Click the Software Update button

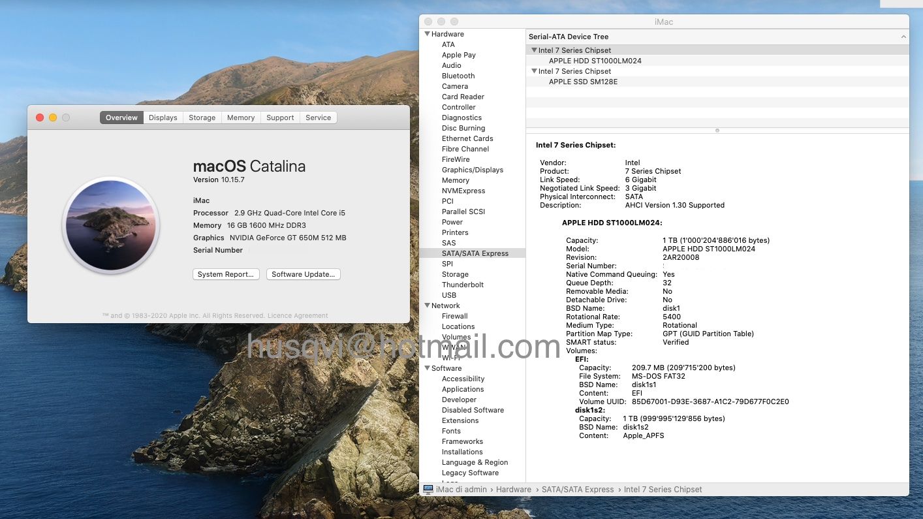pyautogui.click(x=303, y=274)
